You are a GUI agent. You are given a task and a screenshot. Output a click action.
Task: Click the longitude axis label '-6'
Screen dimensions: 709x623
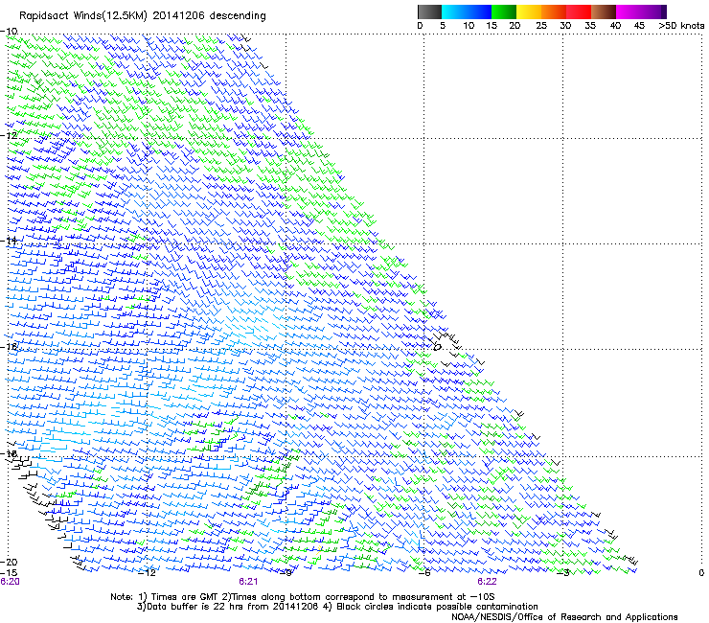[x=424, y=573]
